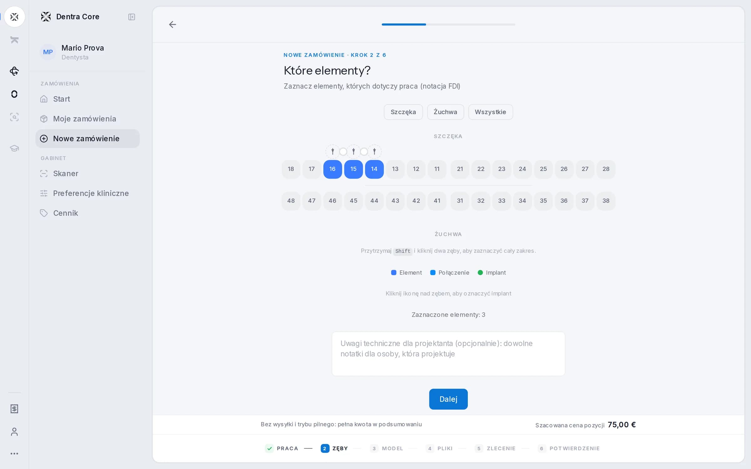The width and height of the screenshot is (751, 469).
Task: Deselect tooth 16
Action: pyautogui.click(x=332, y=169)
